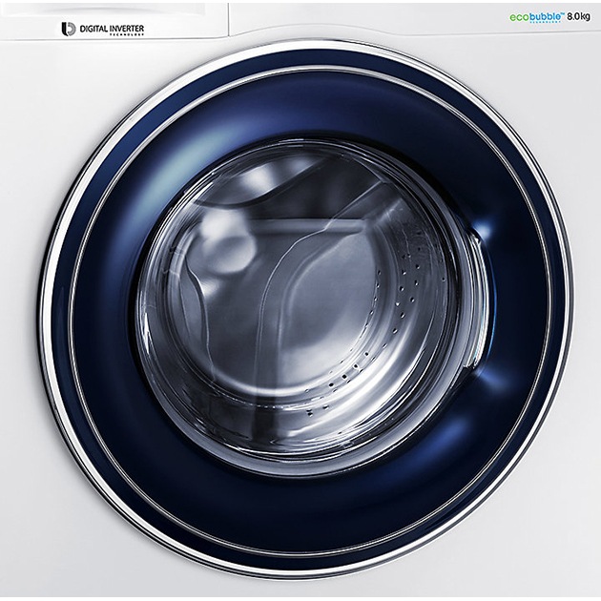The image size is (601, 601).
Task: Click the center of the glass door window
Action: pos(305,300)
